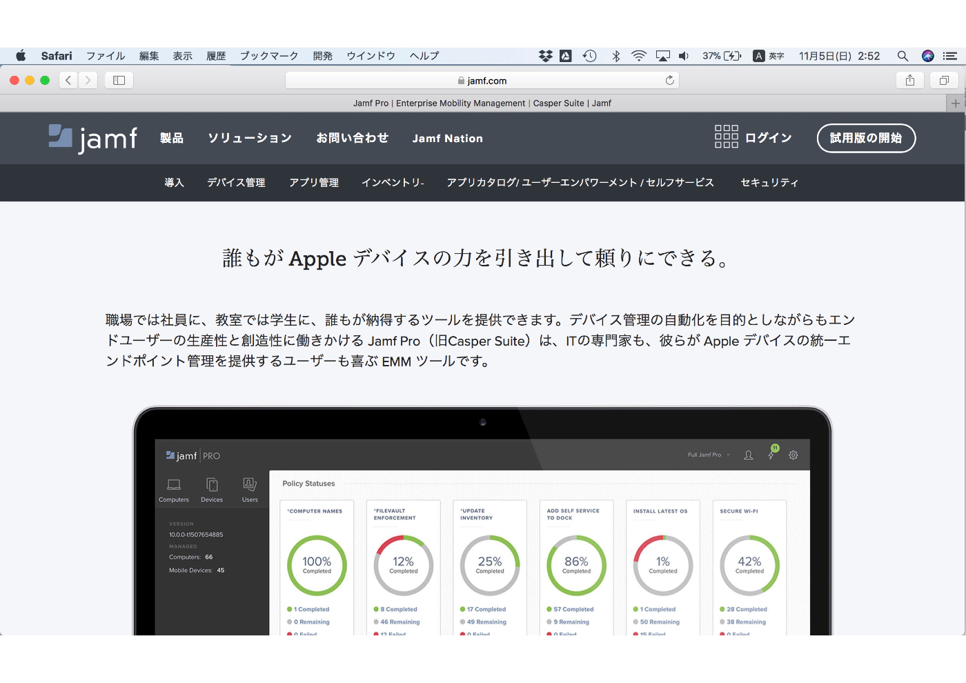Viewport: 966px width, 683px height.
Task: Toggle the Safari sidebar button
Action: (x=119, y=80)
